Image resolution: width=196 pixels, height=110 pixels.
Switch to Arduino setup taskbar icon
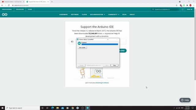click(x=88, y=108)
